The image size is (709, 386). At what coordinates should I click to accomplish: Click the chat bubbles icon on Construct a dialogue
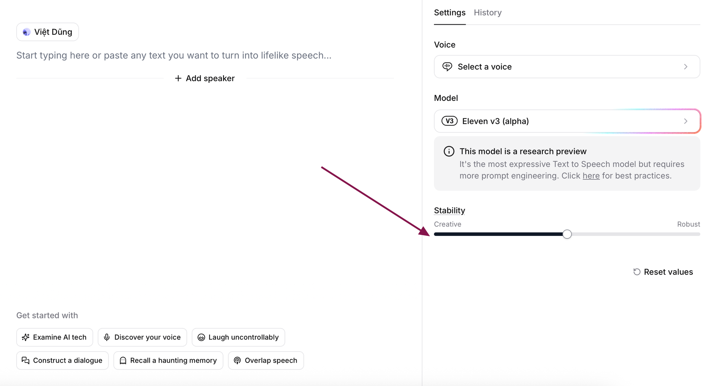coord(26,361)
